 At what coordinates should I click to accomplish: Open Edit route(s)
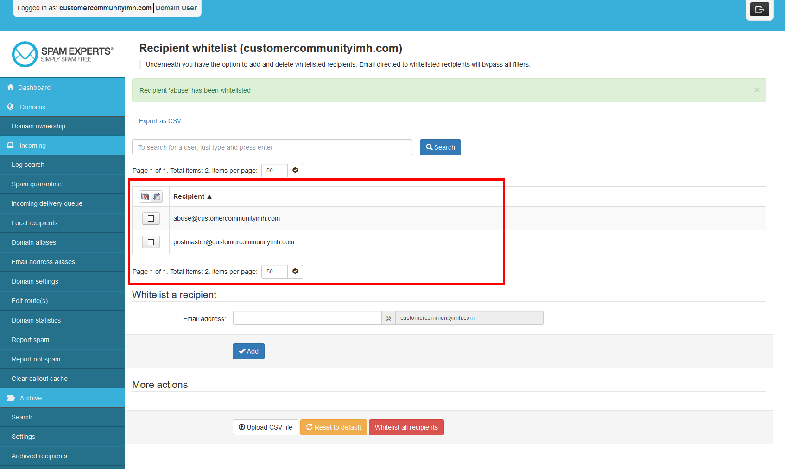[63, 301]
